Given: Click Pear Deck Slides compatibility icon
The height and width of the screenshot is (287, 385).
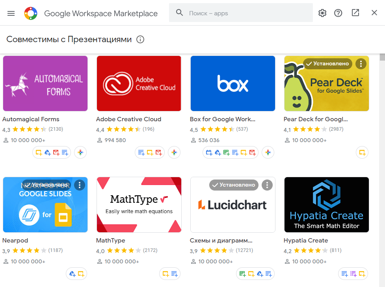Looking at the screenshot, I should point(362,153).
